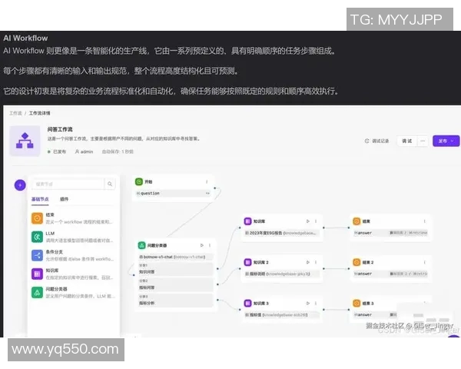The height and width of the screenshot is (369, 461).
Task: Click the botnow-v1-chat model row
Action: click(175, 257)
